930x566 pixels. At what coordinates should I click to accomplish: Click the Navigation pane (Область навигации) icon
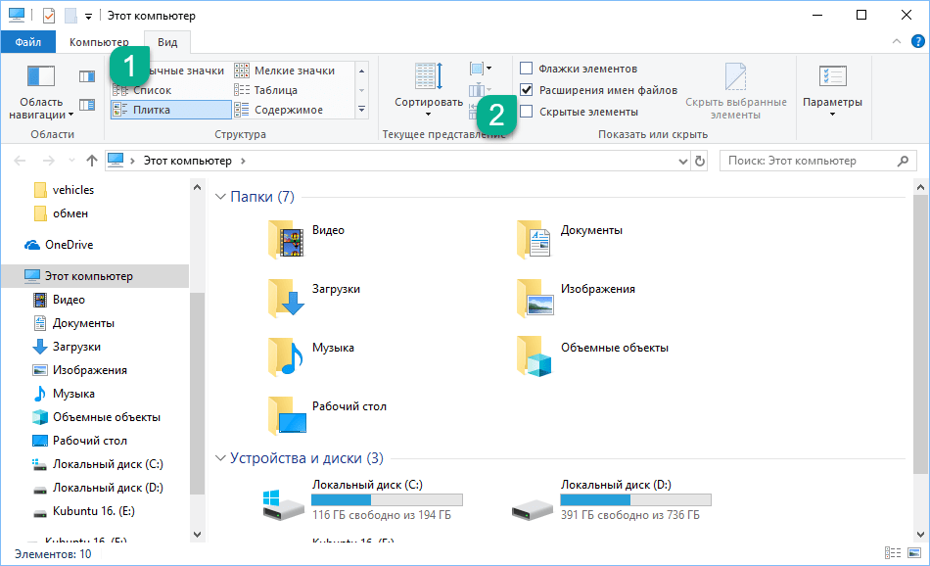pos(41,78)
